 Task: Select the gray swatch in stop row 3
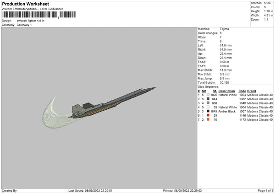point(208,103)
